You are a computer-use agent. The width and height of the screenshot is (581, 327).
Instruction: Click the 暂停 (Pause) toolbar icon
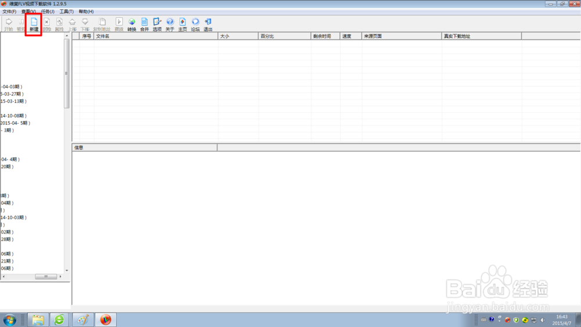pyautogui.click(x=21, y=24)
